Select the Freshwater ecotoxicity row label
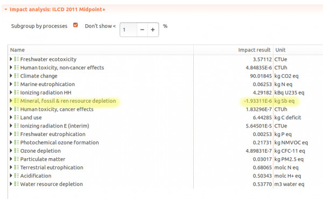The width and height of the screenshot is (323, 199). 48,59
